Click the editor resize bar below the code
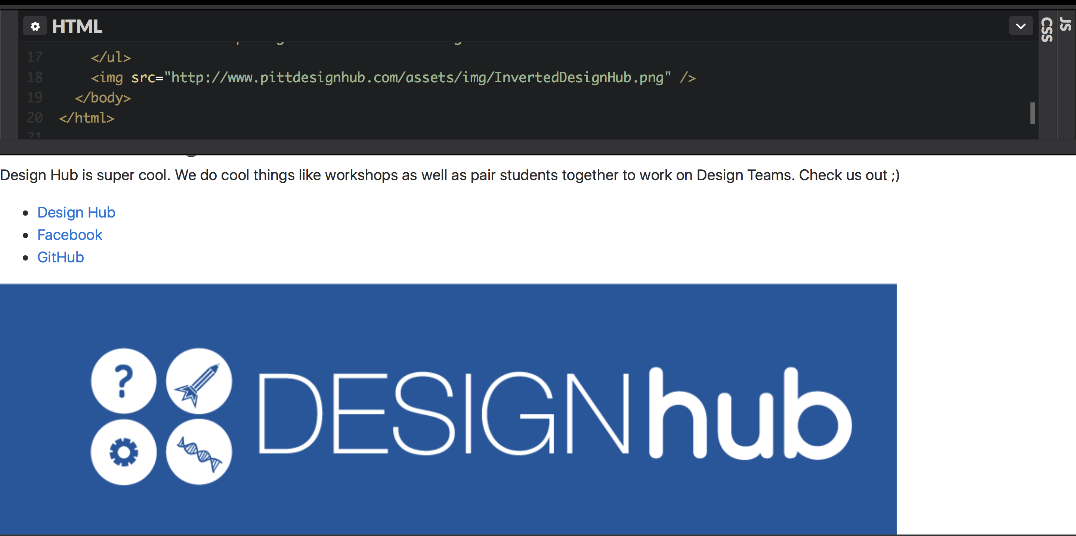 point(538,147)
